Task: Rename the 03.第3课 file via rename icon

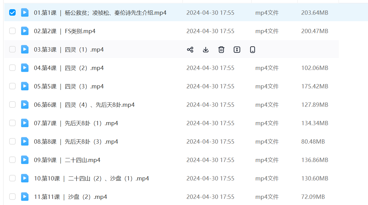Action: click(x=237, y=50)
